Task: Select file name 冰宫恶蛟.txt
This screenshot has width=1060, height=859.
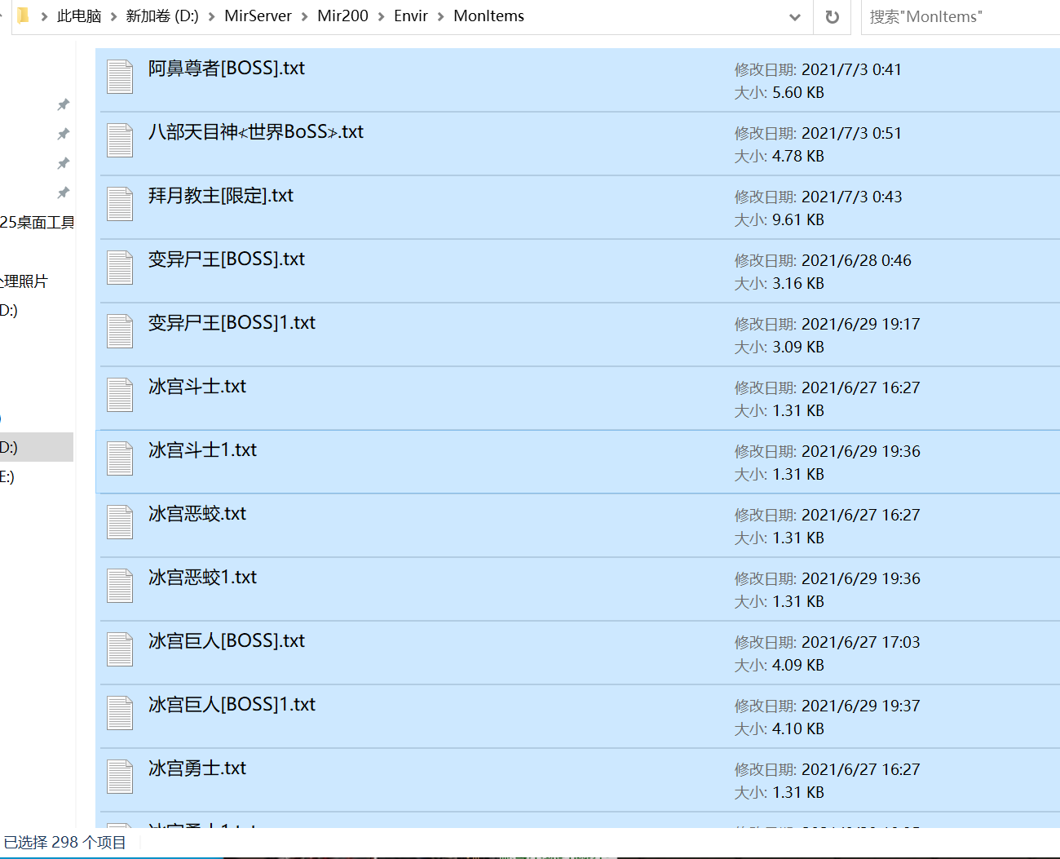Action: coord(197,514)
